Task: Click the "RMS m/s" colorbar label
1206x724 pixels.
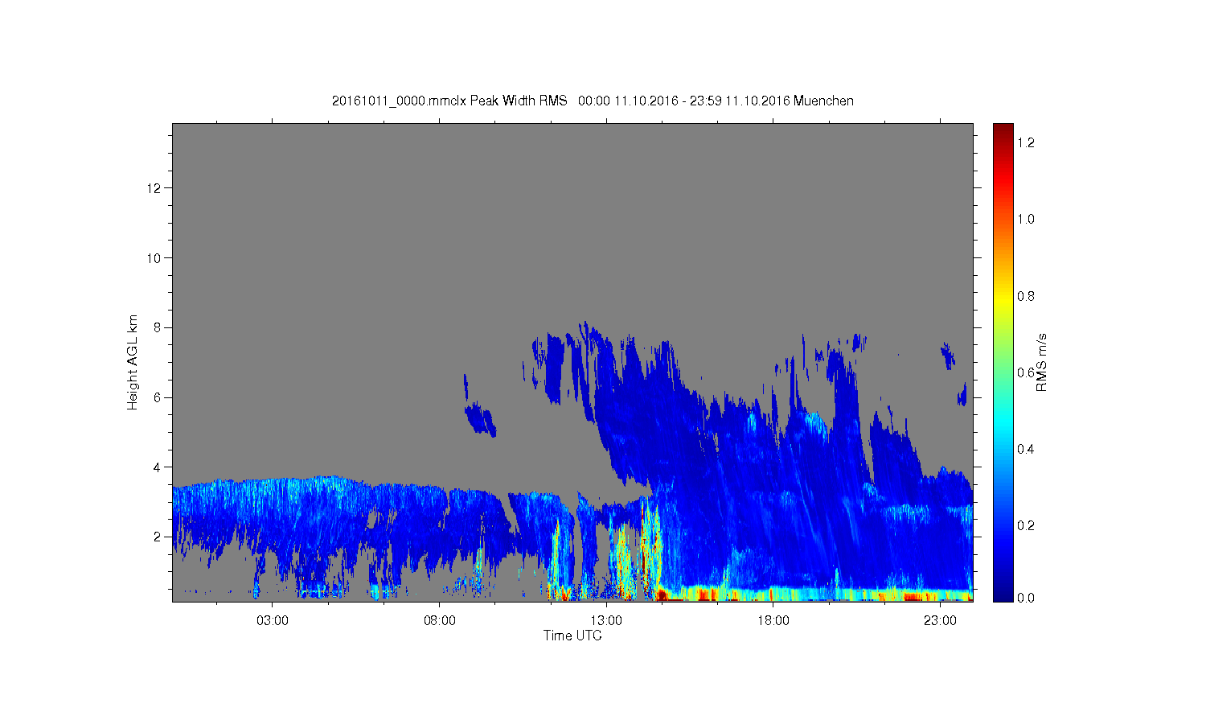Action: coord(1041,362)
